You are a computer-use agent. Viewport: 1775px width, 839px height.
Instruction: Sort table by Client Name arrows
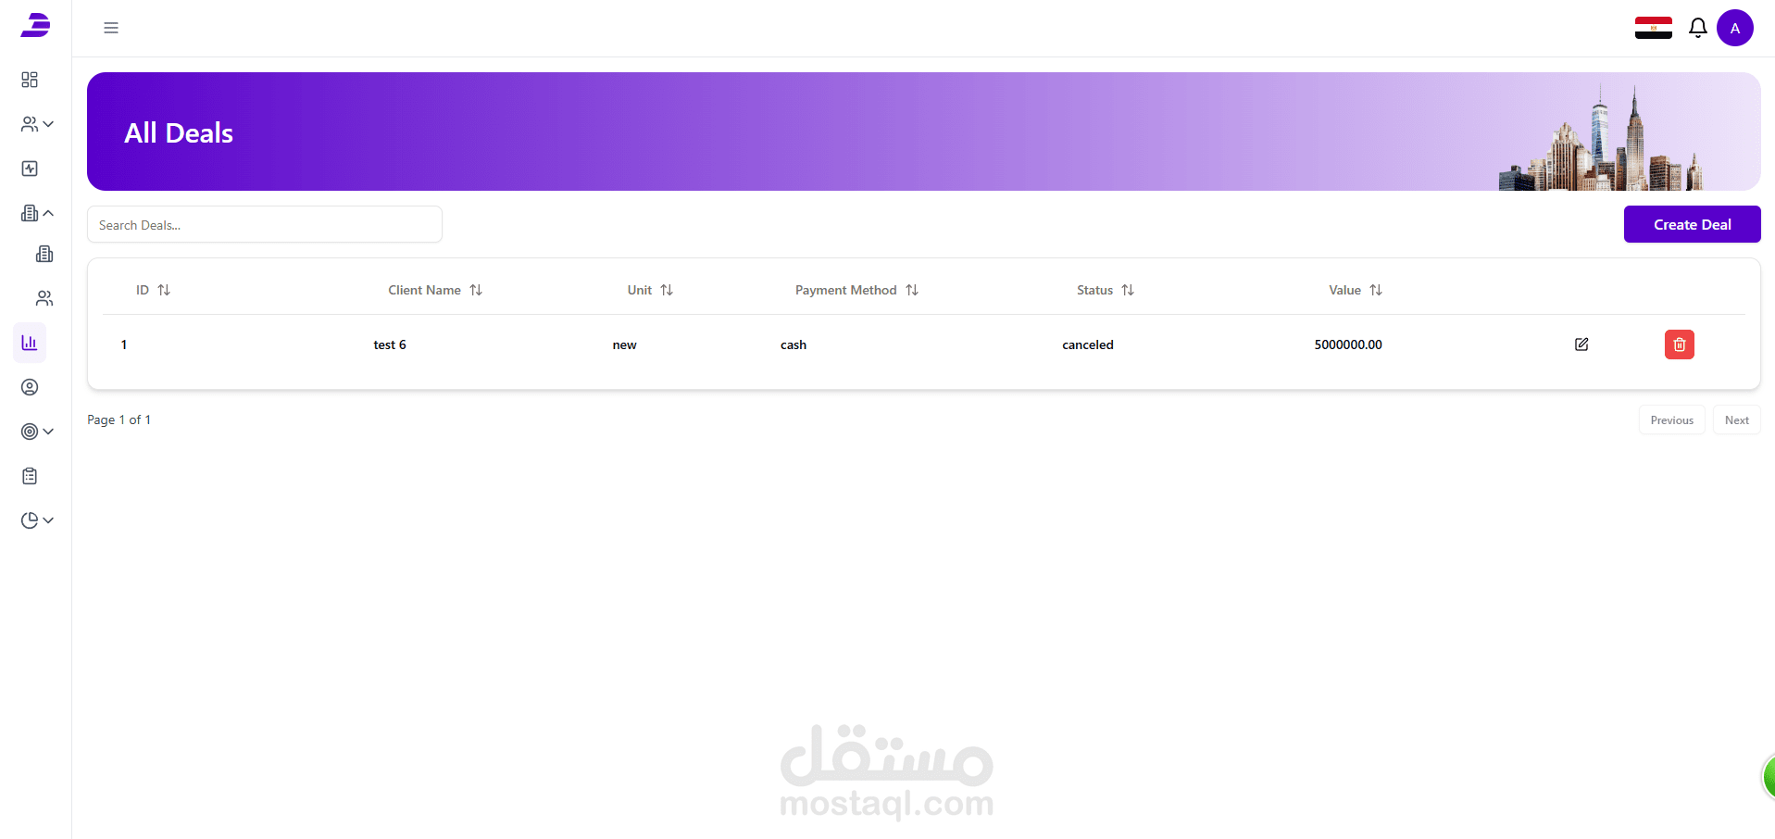[476, 290]
